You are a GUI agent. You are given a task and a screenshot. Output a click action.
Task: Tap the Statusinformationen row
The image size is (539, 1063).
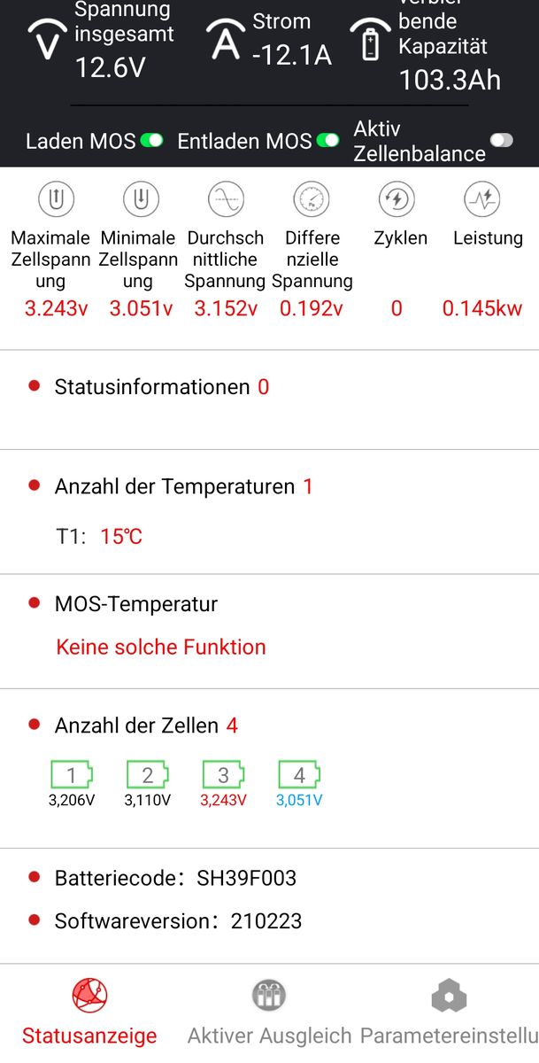[161, 387]
